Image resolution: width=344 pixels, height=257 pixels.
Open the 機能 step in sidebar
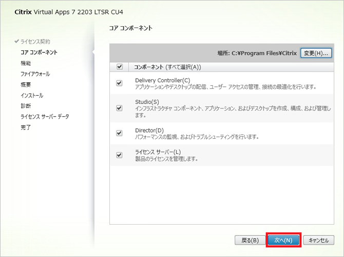tap(26, 63)
